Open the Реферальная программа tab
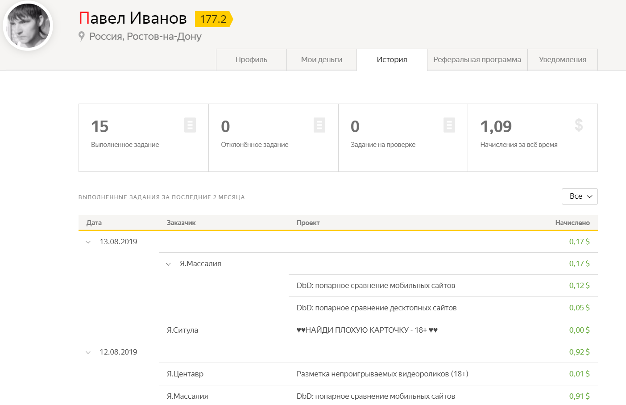Image resolution: width=626 pixels, height=405 pixels. [x=477, y=59]
